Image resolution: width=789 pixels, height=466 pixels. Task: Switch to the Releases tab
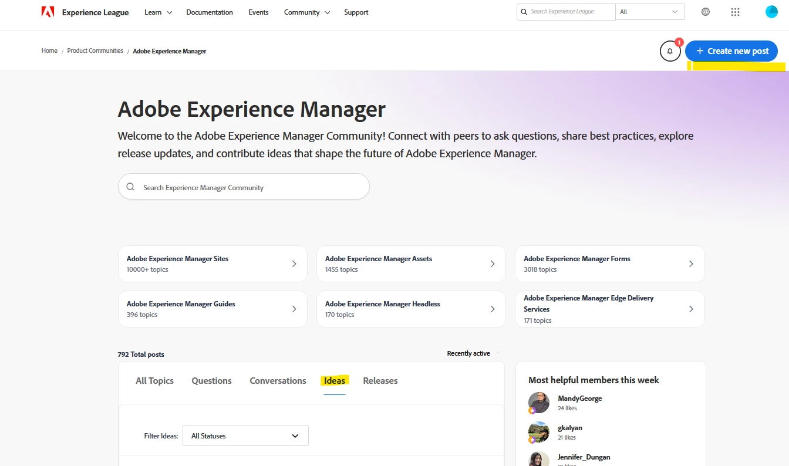coord(380,380)
